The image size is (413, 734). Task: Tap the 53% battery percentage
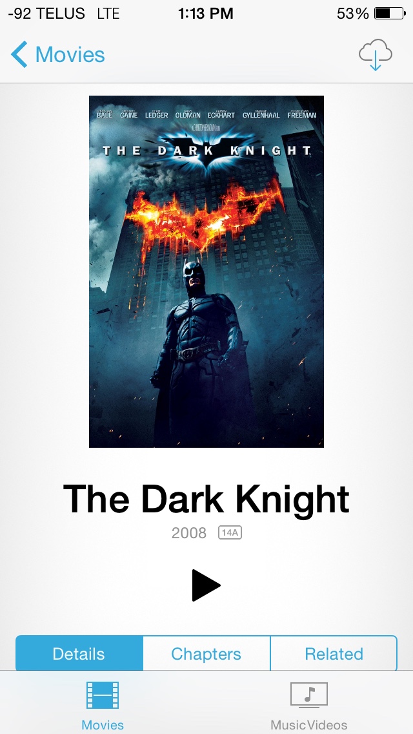[x=353, y=14]
